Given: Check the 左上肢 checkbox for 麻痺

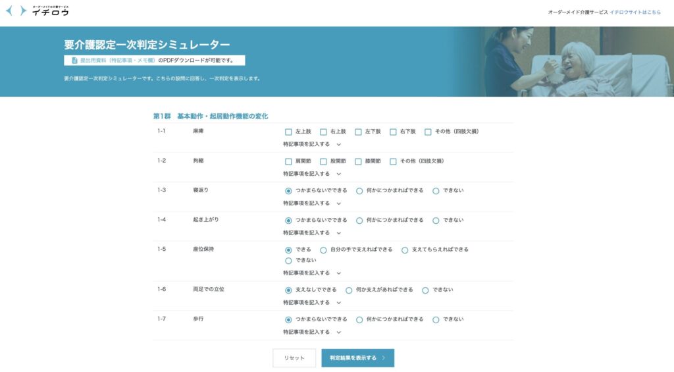Looking at the screenshot, I should coord(288,132).
